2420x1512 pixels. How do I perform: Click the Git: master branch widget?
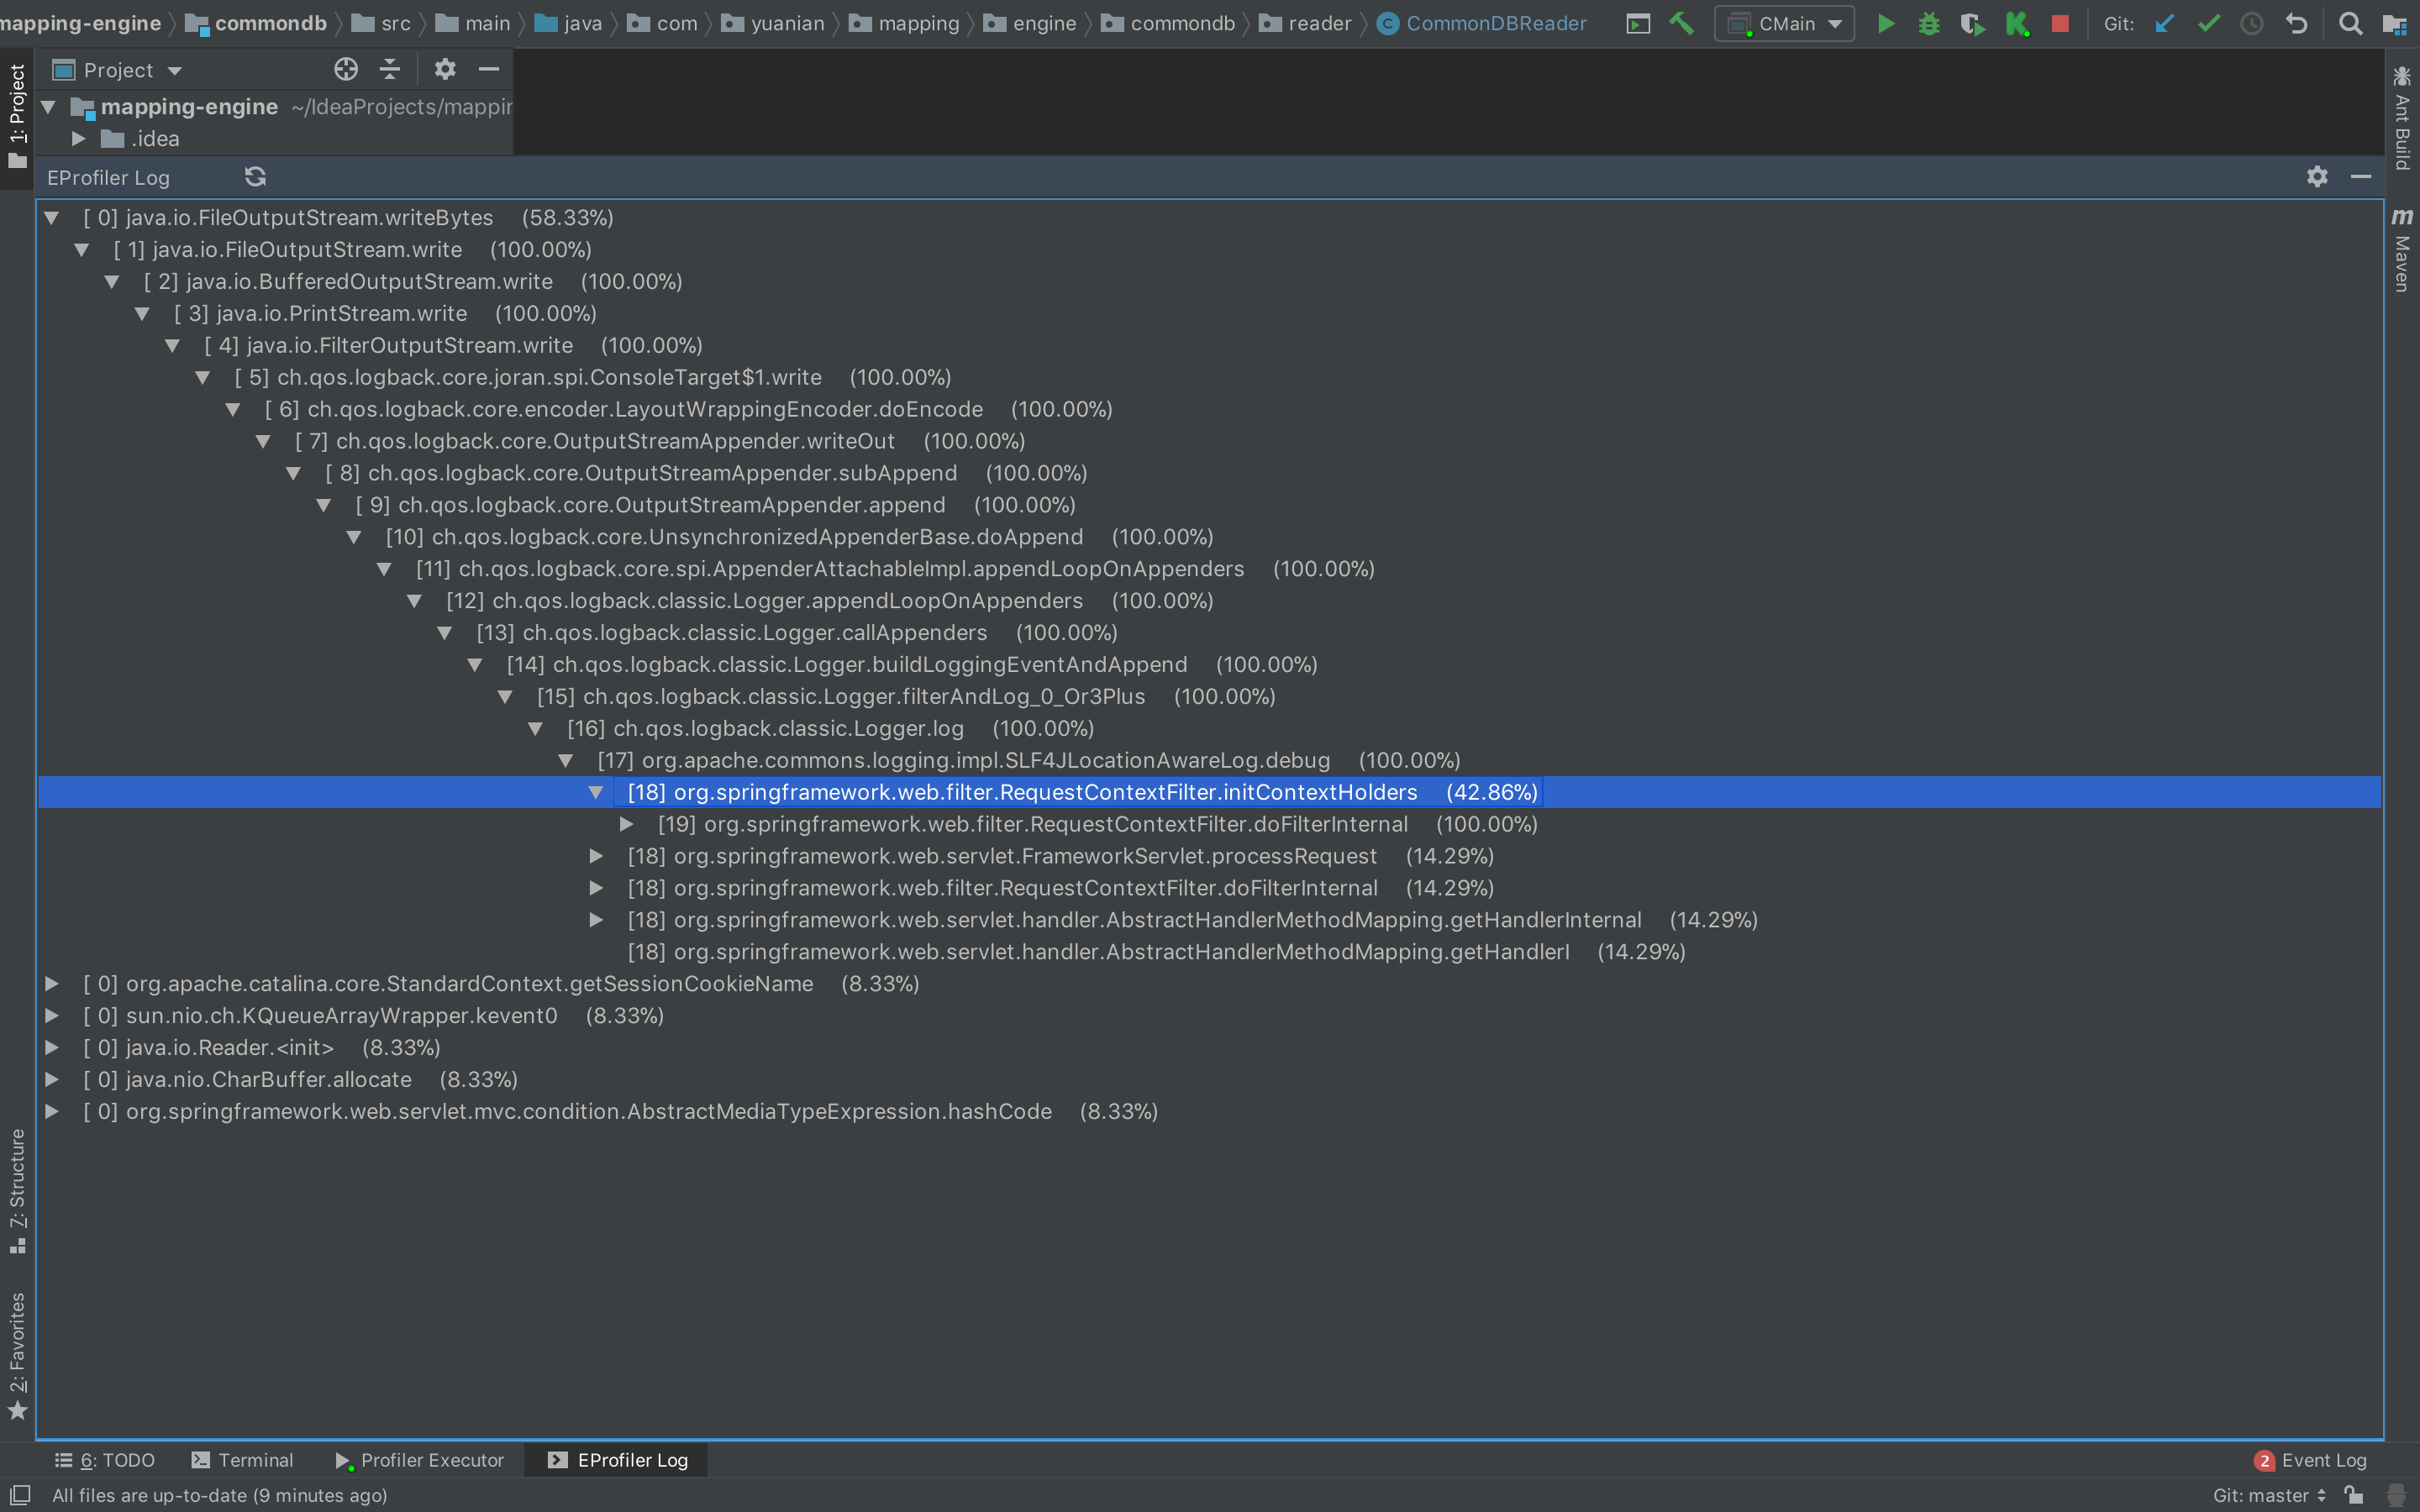[x=2268, y=1495]
